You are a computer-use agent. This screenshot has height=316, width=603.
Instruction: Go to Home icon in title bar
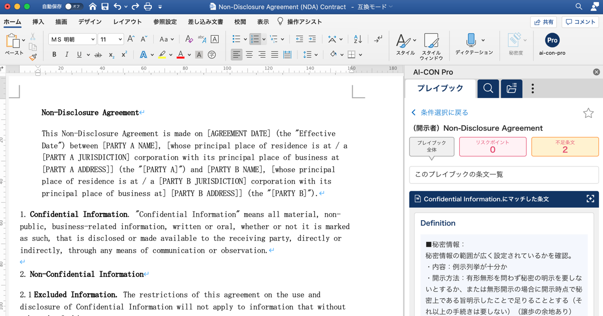92,7
